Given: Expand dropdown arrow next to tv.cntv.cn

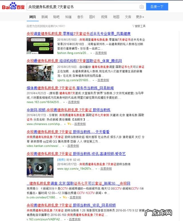Looking at the screenshot, I should 60,198.
